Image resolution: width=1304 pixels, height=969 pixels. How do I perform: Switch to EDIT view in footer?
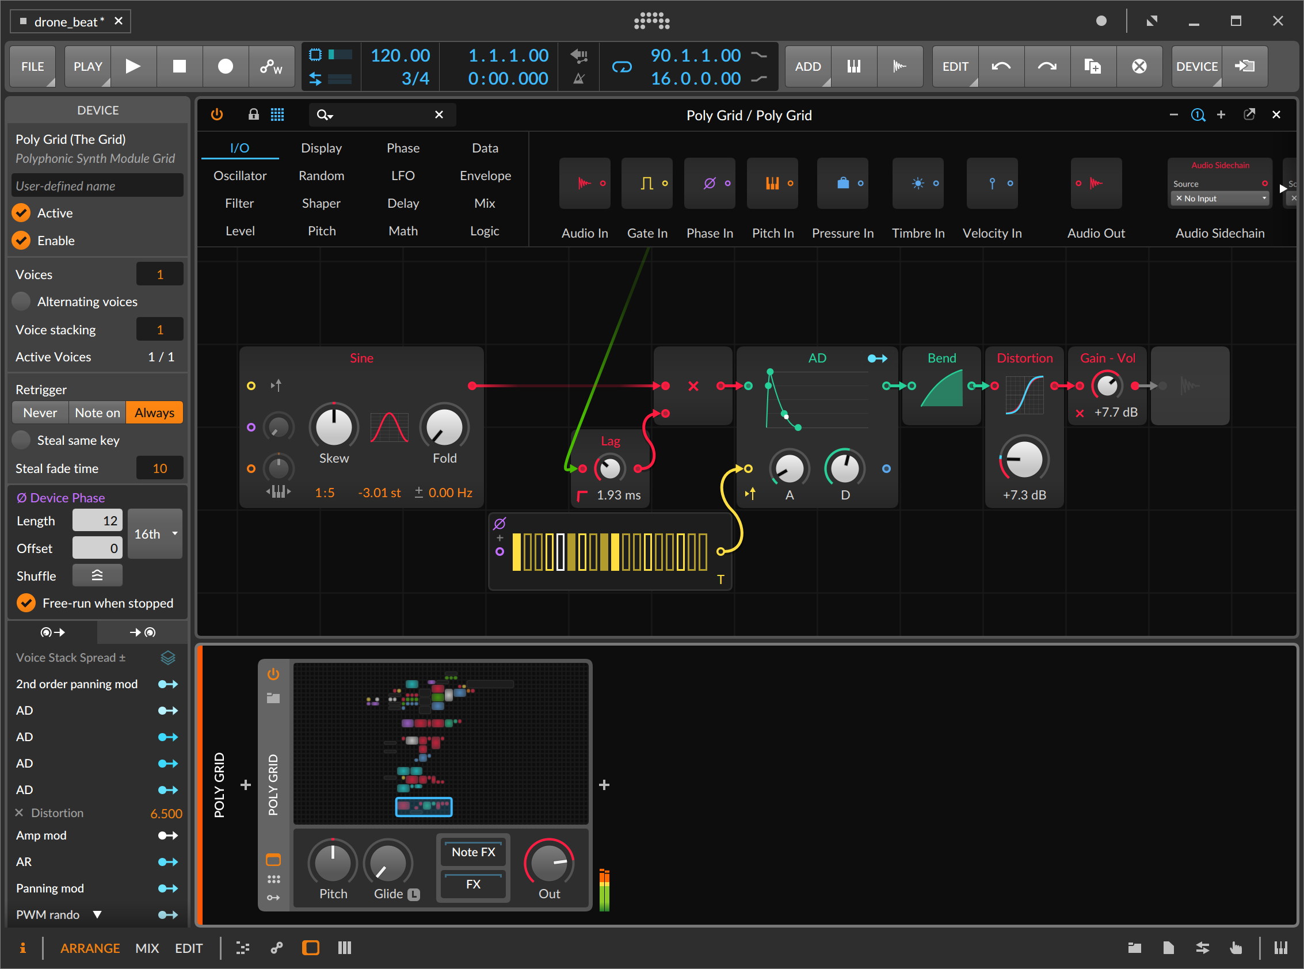click(189, 948)
